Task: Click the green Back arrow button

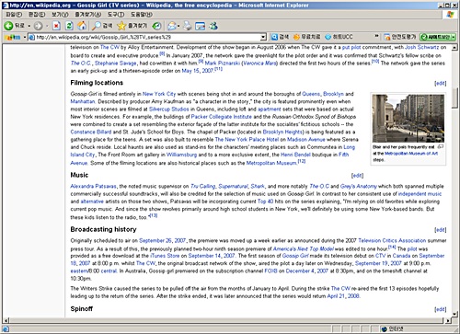Action: tap(8, 26)
